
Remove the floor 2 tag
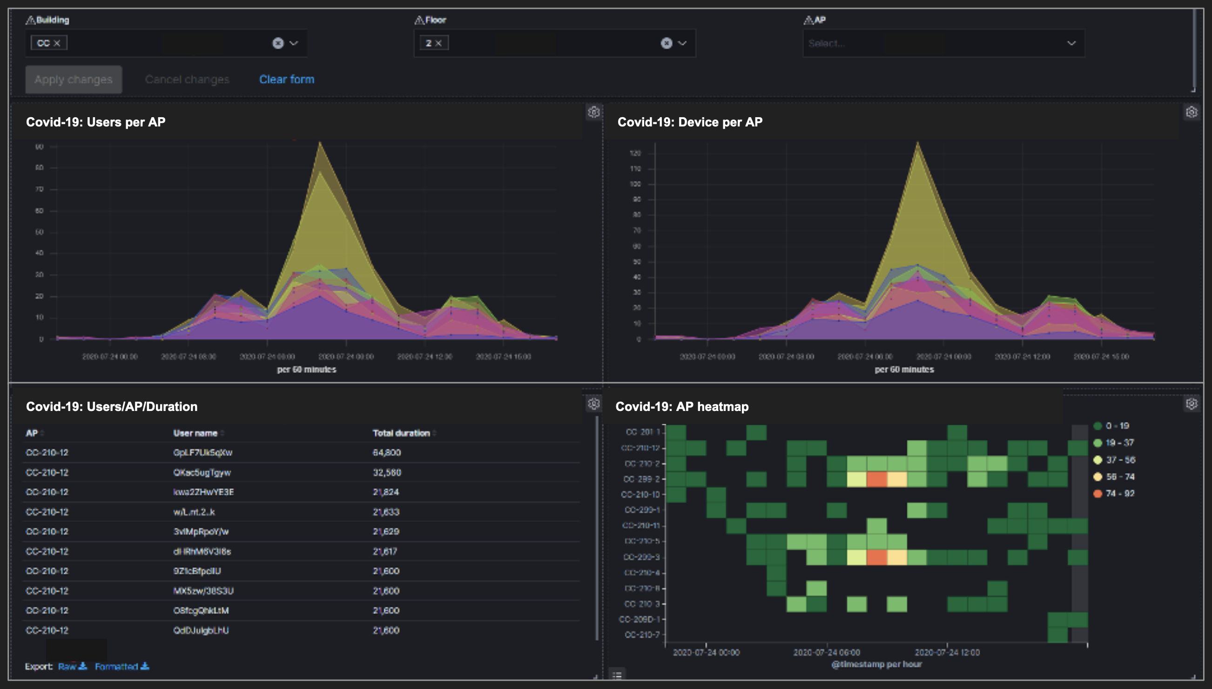tap(438, 43)
